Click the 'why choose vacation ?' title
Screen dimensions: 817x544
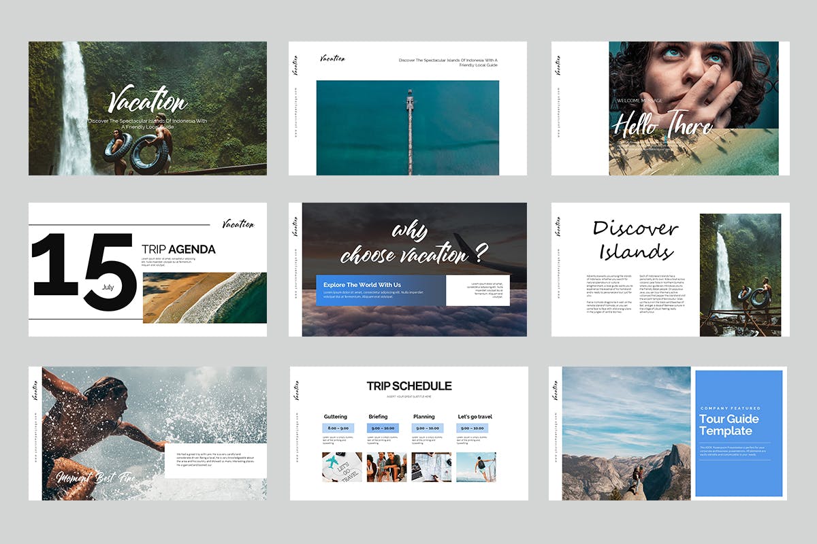click(413, 243)
